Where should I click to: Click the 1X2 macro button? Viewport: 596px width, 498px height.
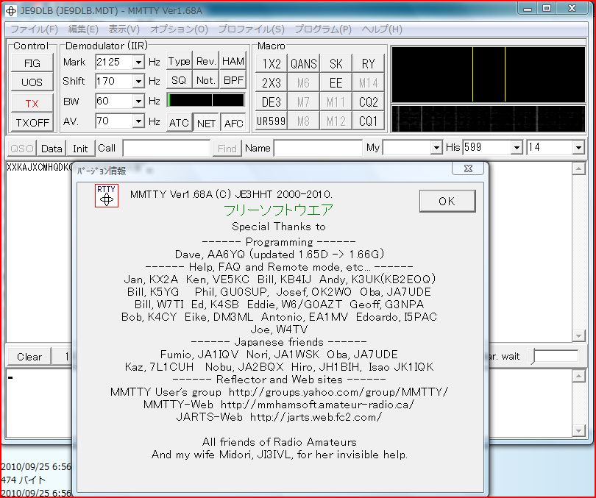coord(271,64)
